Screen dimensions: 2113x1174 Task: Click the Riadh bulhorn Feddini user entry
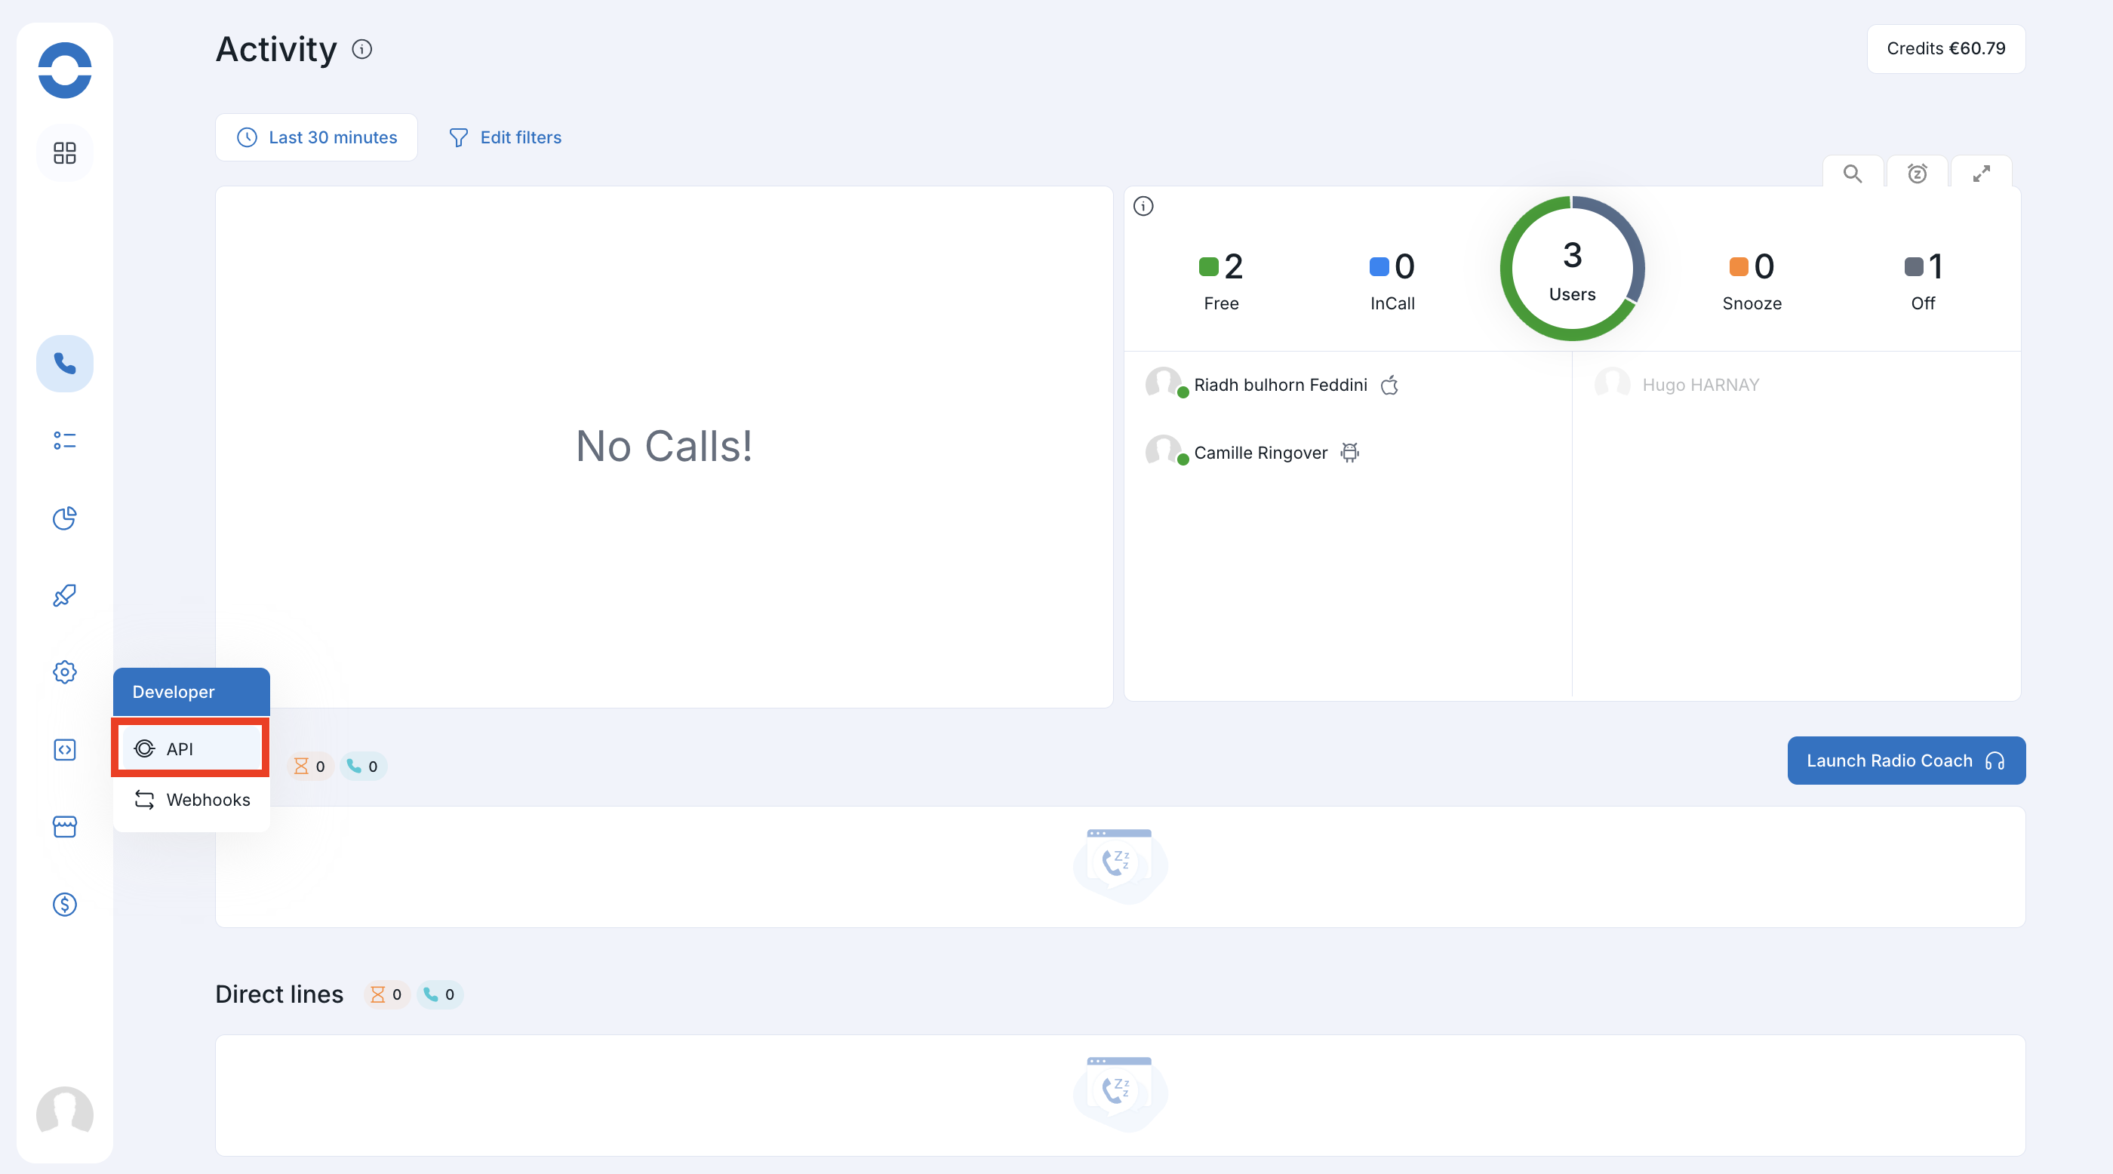click(x=1280, y=386)
